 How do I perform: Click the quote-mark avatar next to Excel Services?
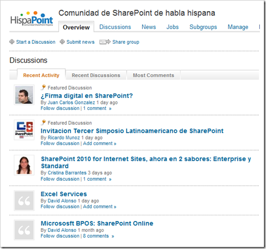click(24, 201)
